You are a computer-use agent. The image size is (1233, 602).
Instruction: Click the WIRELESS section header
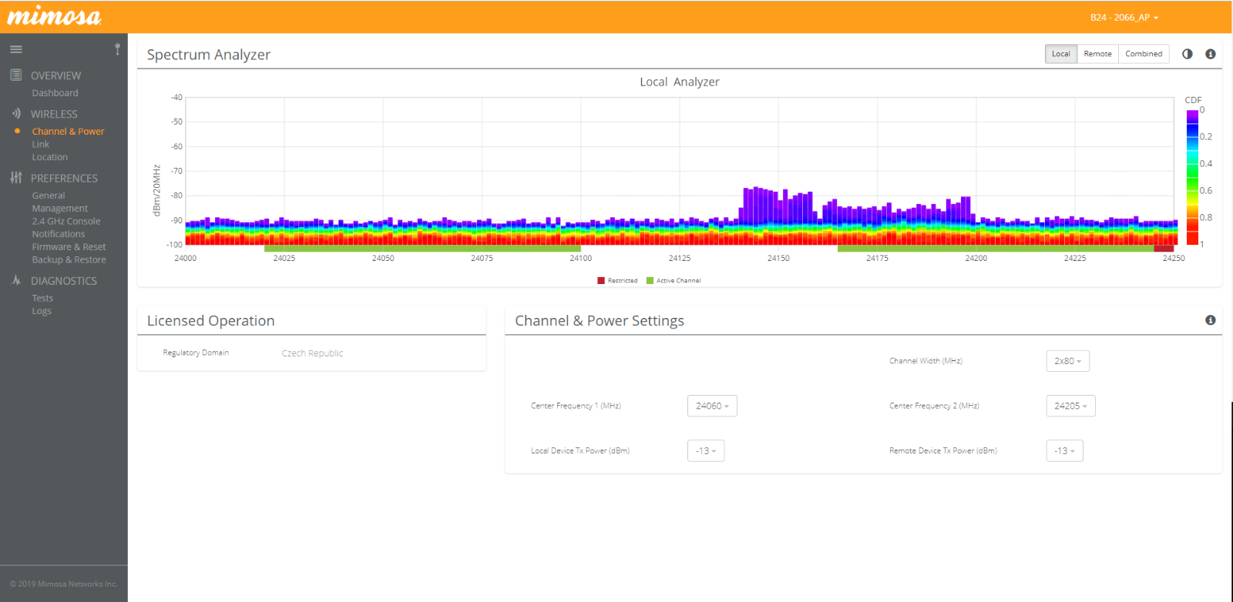(54, 114)
